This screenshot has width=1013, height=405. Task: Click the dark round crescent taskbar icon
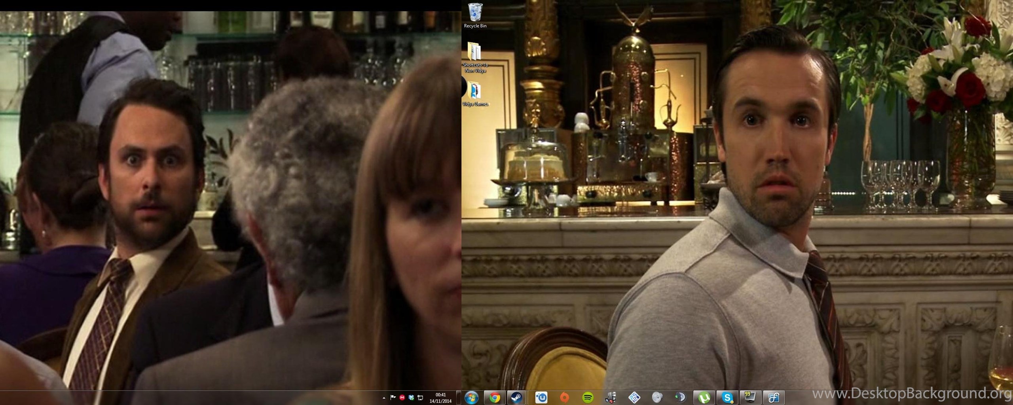[680, 397]
